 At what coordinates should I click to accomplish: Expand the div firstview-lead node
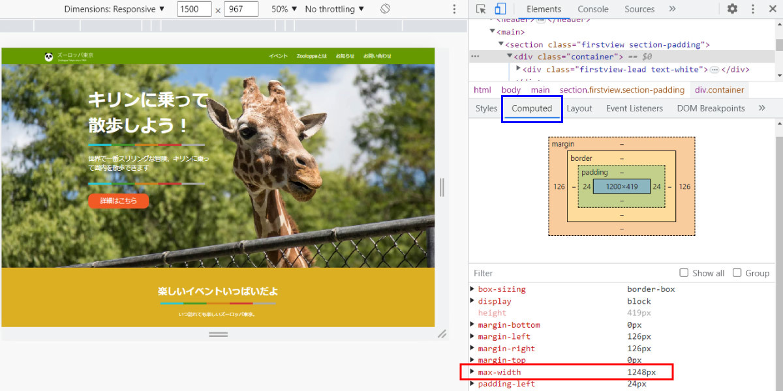point(518,69)
